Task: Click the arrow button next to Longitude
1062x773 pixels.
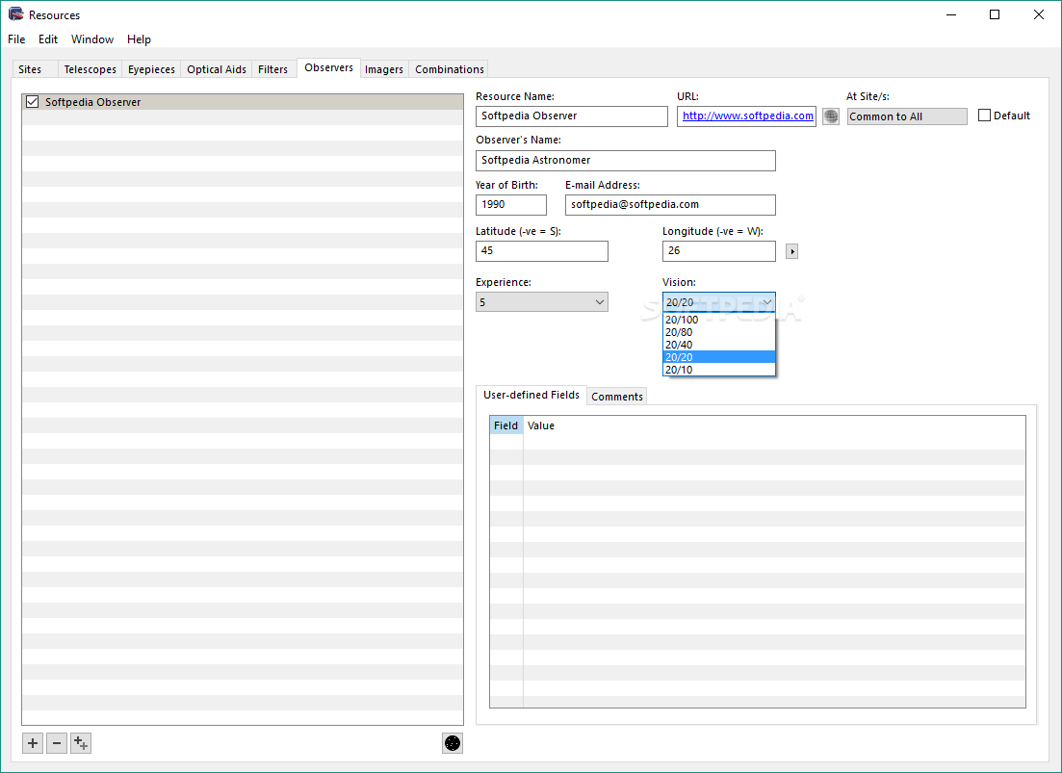Action: coord(791,252)
